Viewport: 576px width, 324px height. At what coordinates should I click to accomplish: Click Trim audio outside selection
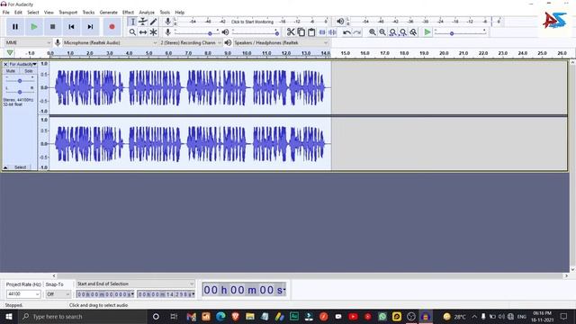322,32
